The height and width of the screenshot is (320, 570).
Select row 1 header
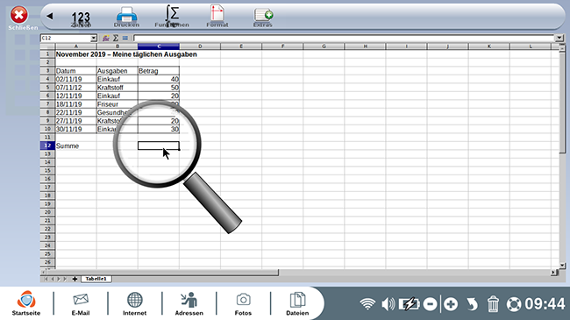pyautogui.click(x=47, y=53)
